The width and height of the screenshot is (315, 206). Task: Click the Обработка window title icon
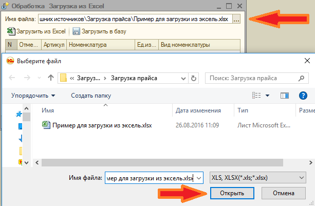tap(5, 6)
